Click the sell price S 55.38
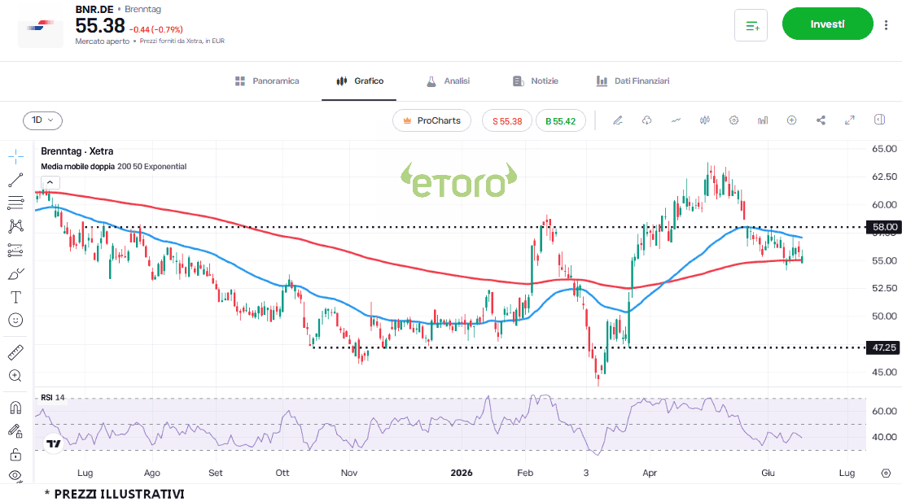 tap(507, 120)
